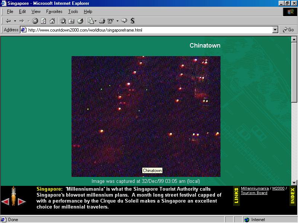
Task: Open the Millenniumania link
Action: click(x=255, y=188)
